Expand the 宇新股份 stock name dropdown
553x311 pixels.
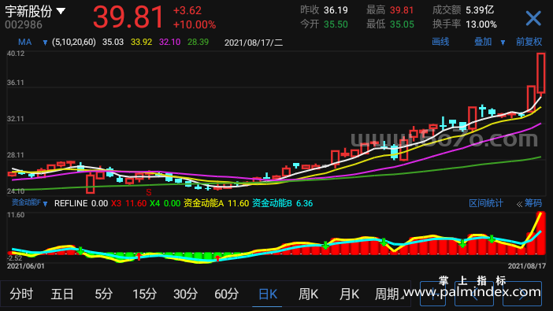35,12
